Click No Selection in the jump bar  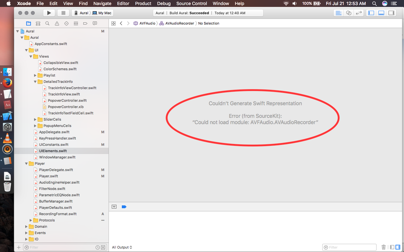tap(209, 23)
